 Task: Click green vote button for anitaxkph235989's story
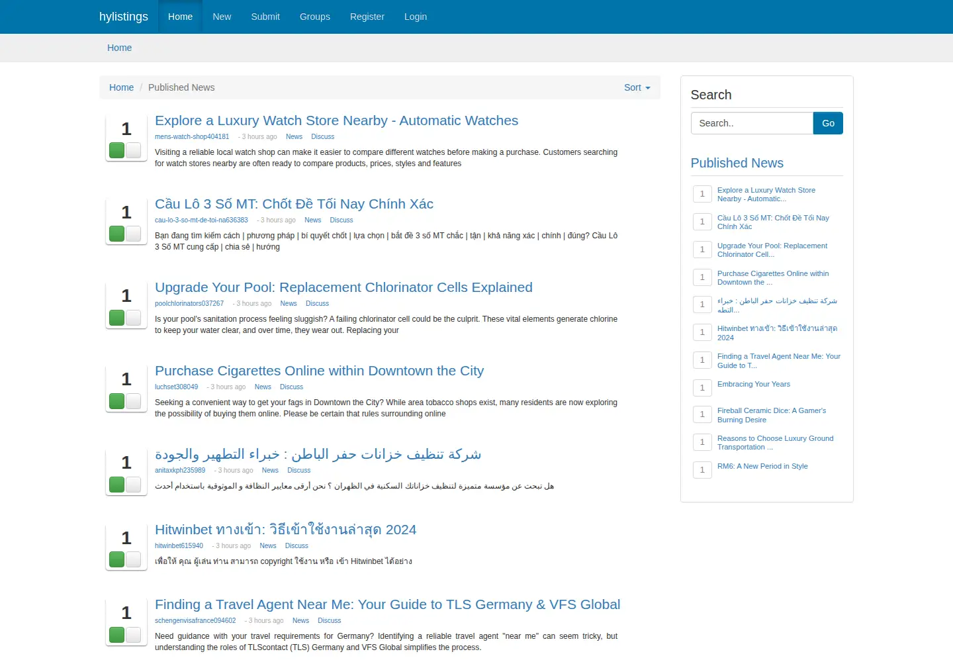(117, 484)
